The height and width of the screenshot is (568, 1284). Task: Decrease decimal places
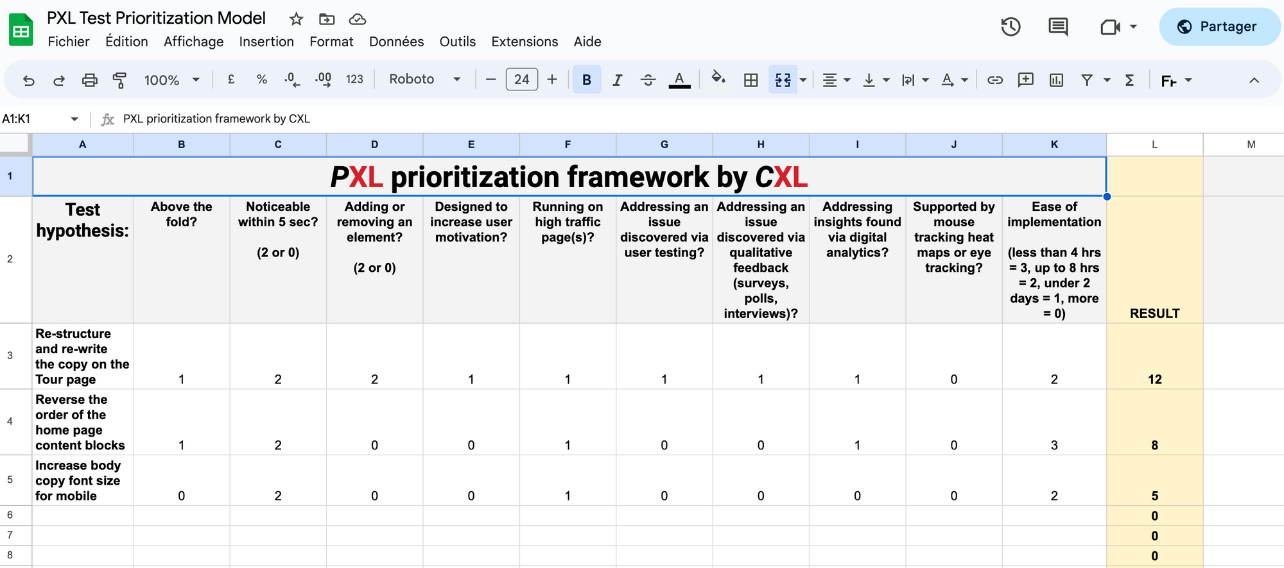coord(292,79)
